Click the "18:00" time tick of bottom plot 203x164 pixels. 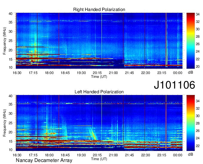49,155
